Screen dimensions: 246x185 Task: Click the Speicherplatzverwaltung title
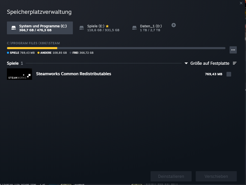(39, 12)
